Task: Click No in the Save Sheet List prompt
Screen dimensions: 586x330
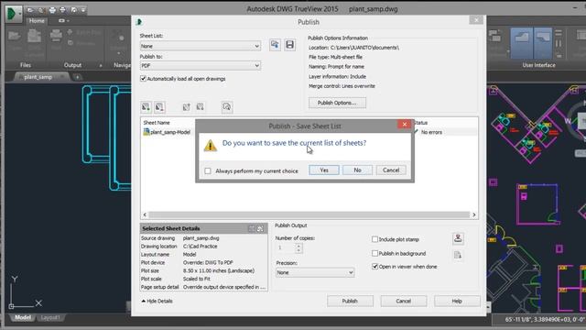Action: tap(357, 170)
